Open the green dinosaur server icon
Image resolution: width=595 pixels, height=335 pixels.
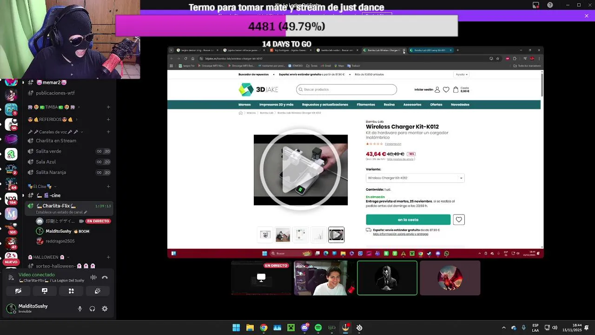11,154
